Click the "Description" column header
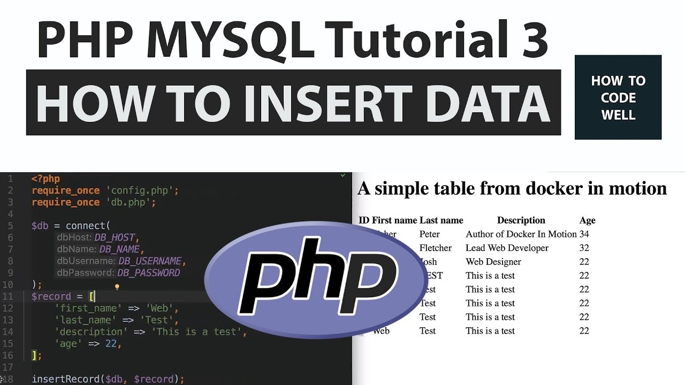The height and width of the screenshot is (385, 685). click(x=521, y=220)
